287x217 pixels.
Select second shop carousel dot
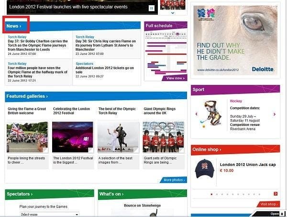pyautogui.click(x=217, y=195)
